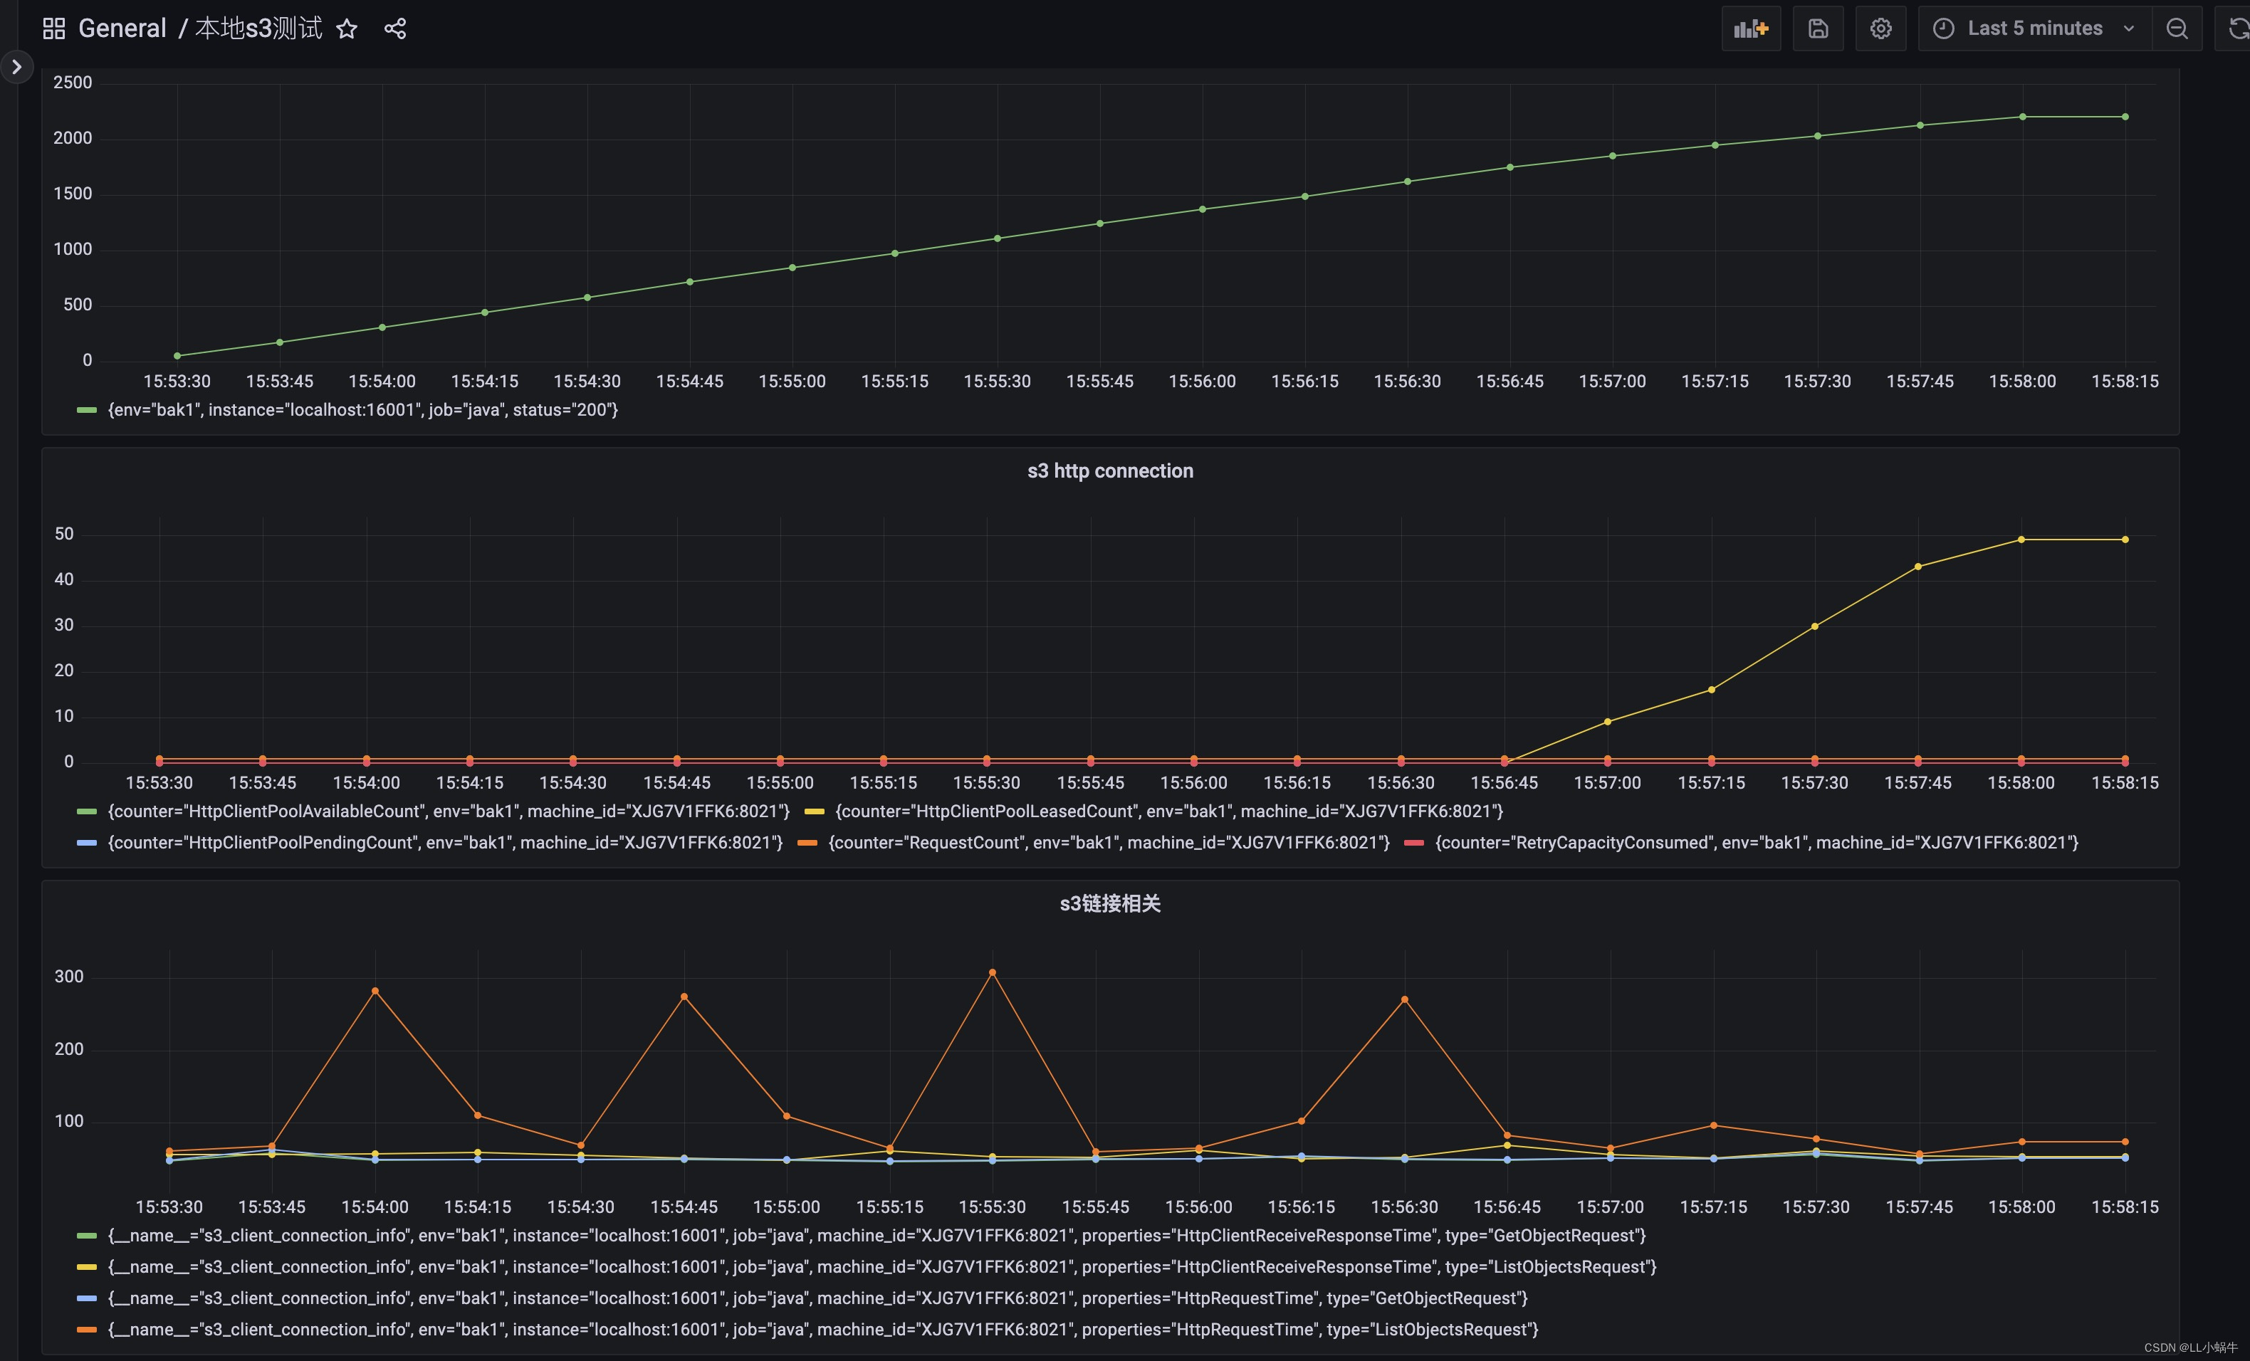Expand the collapsed side menu chevron
Image resolution: width=2250 pixels, height=1361 pixels.
[x=16, y=67]
